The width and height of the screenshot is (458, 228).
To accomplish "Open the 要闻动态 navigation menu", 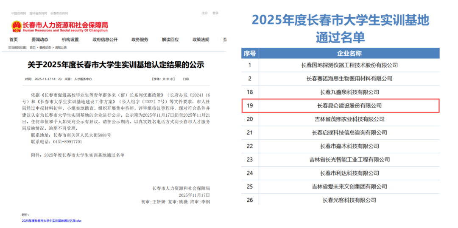I will [41, 40].
